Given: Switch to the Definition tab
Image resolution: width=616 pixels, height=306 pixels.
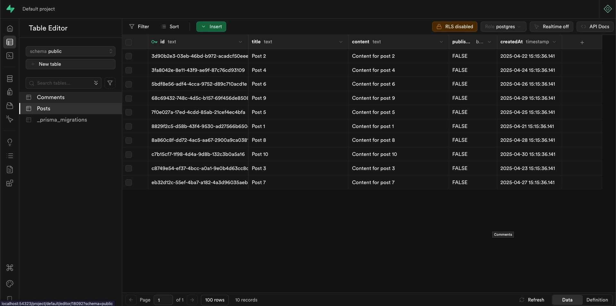Looking at the screenshot, I should point(597,300).
